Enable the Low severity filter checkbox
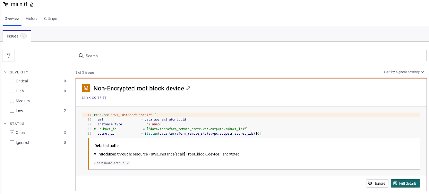429x194 pixels. [12, 111]
